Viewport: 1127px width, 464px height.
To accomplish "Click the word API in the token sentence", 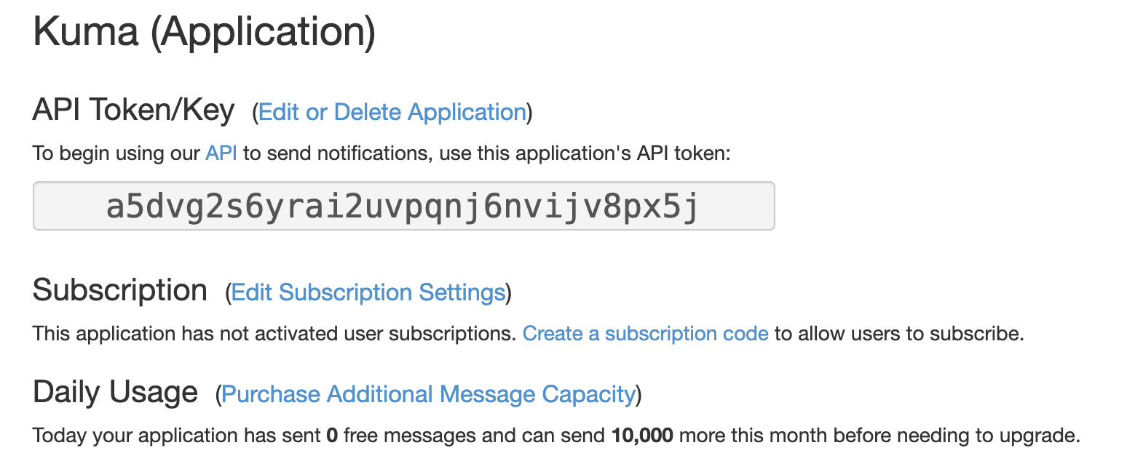I will (221, 153).
